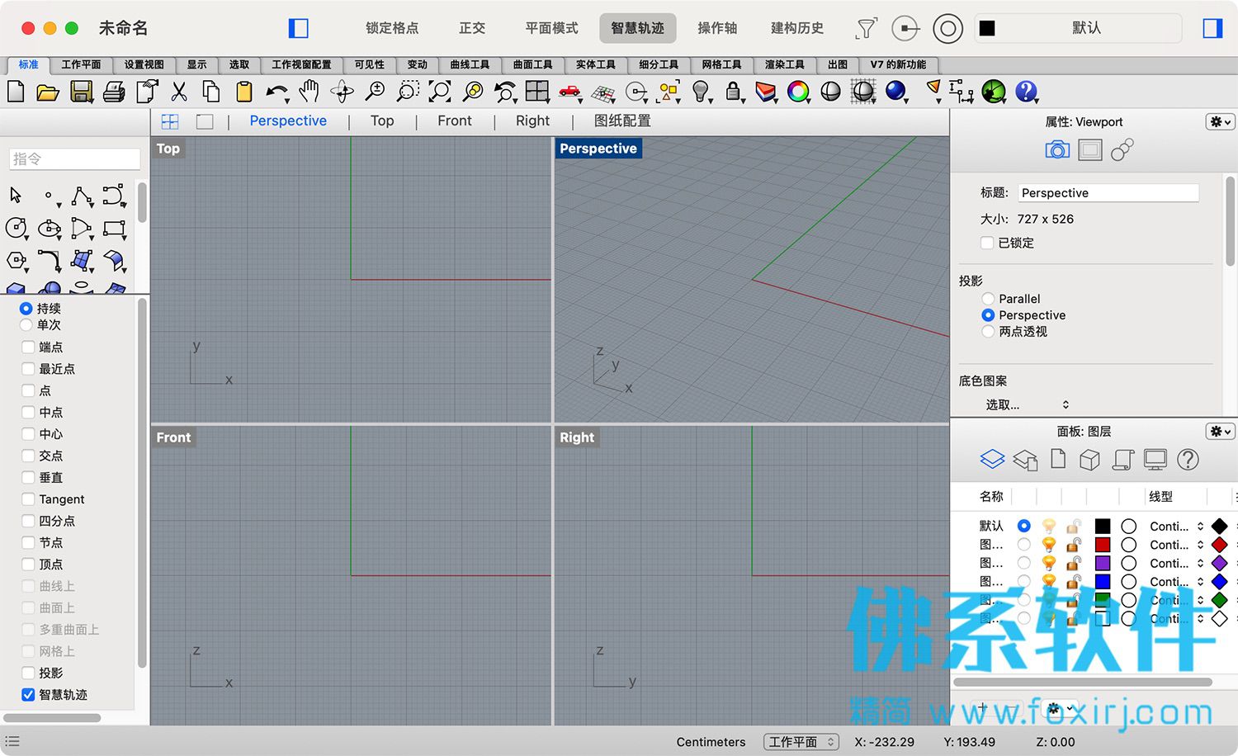Click the Save floppy disk icon
The height and width of the screenshot is (756, 1238).
click(81, 92)
